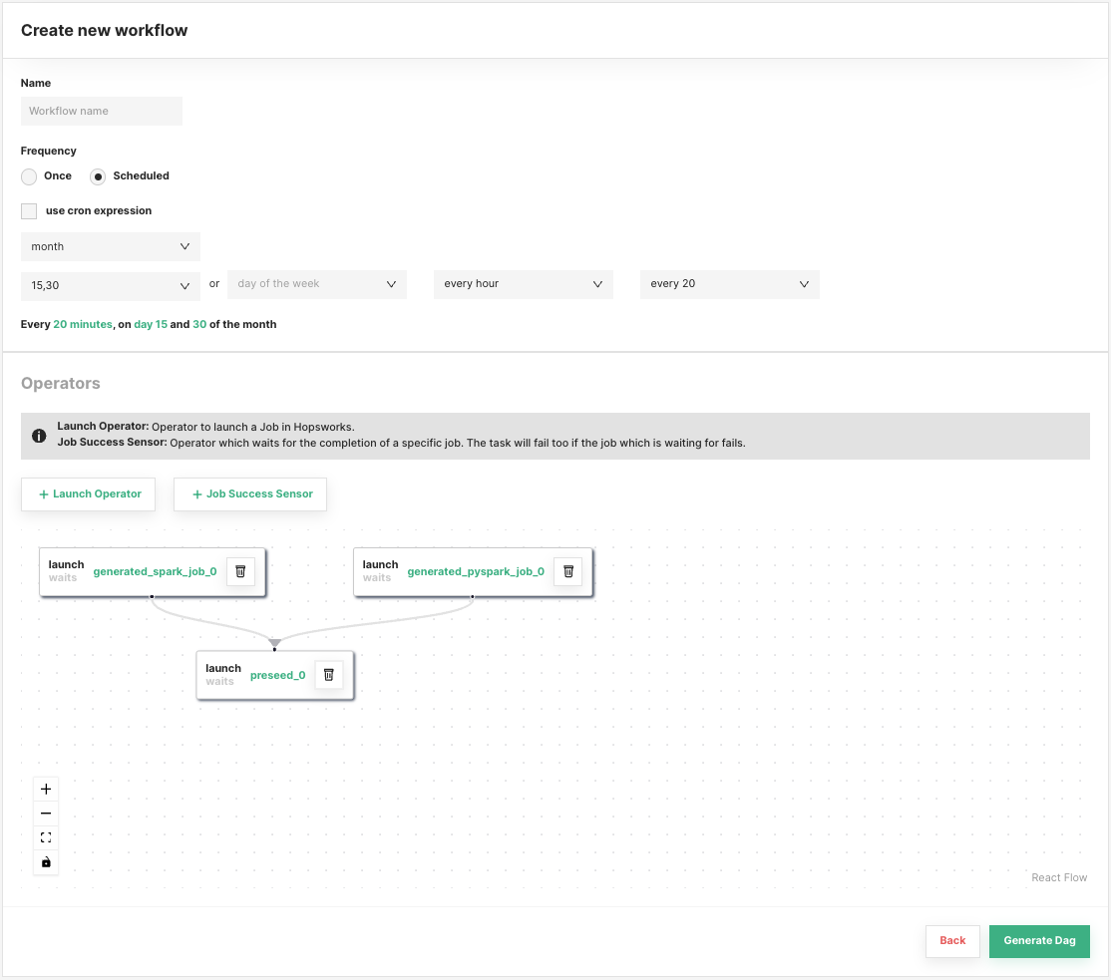Click the info icon in operators banner

pos(39,436)
